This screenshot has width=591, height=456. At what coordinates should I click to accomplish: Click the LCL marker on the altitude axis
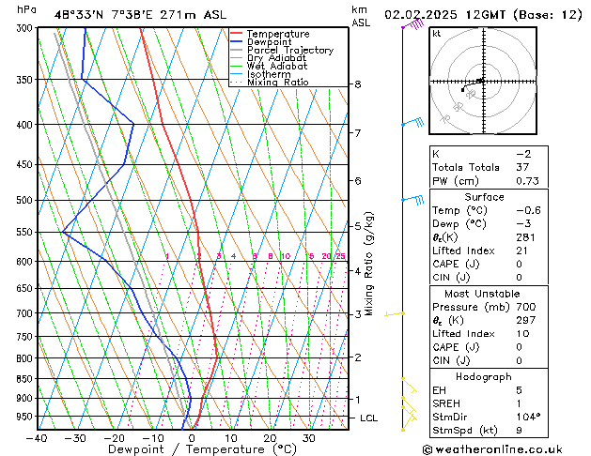[x=369, y=418]
